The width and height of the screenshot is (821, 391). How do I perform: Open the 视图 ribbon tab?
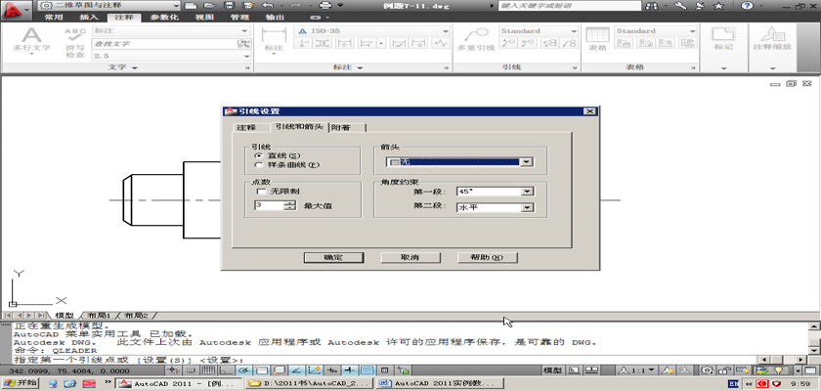point(204,18)
